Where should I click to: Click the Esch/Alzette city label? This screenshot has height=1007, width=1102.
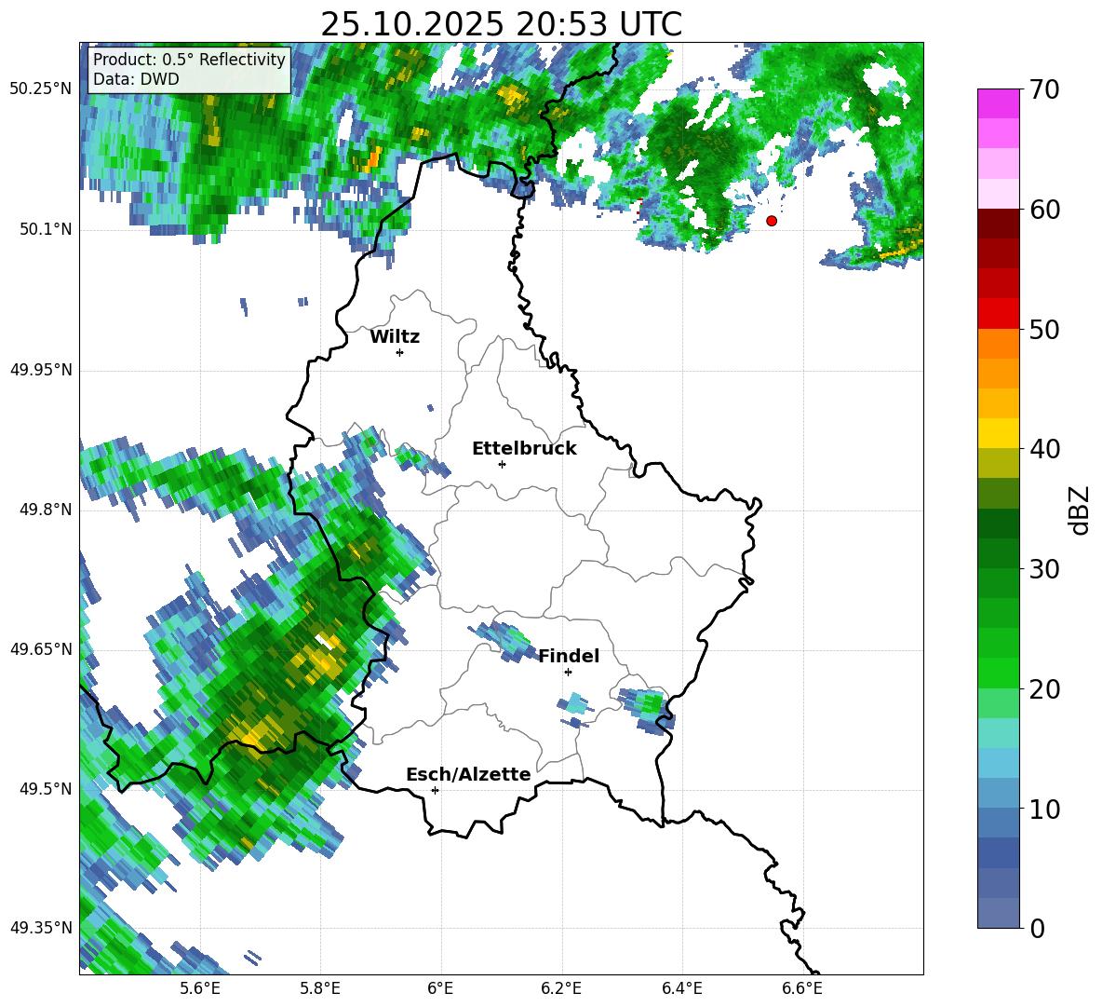tap(468, 774)
